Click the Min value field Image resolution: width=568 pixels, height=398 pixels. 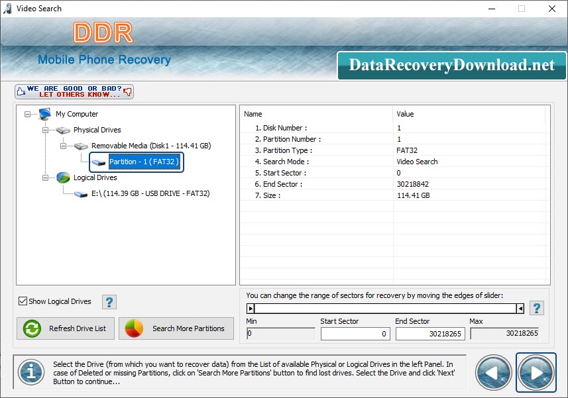coord(281,333)
